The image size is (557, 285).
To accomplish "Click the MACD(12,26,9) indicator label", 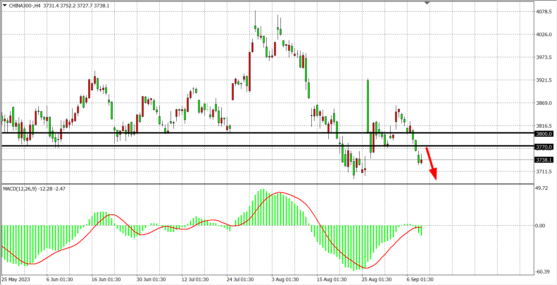I will click(x=34, y=189).
